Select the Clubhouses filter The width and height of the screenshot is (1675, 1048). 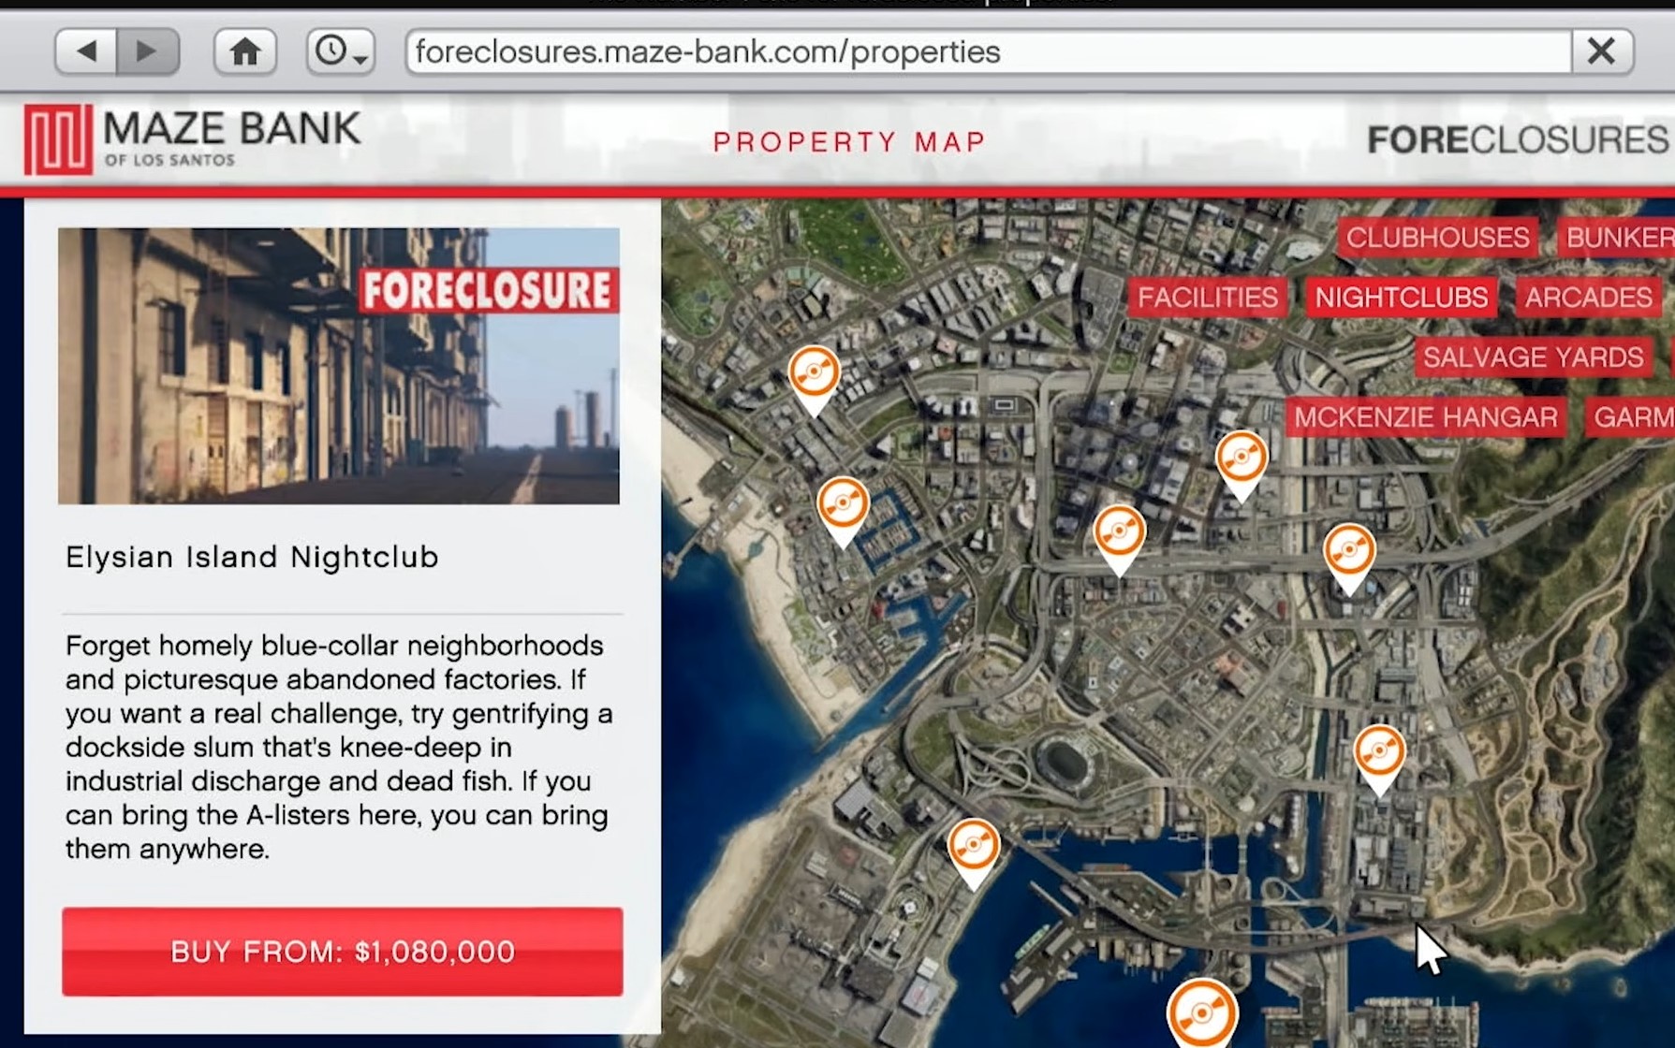[1437, 238]
